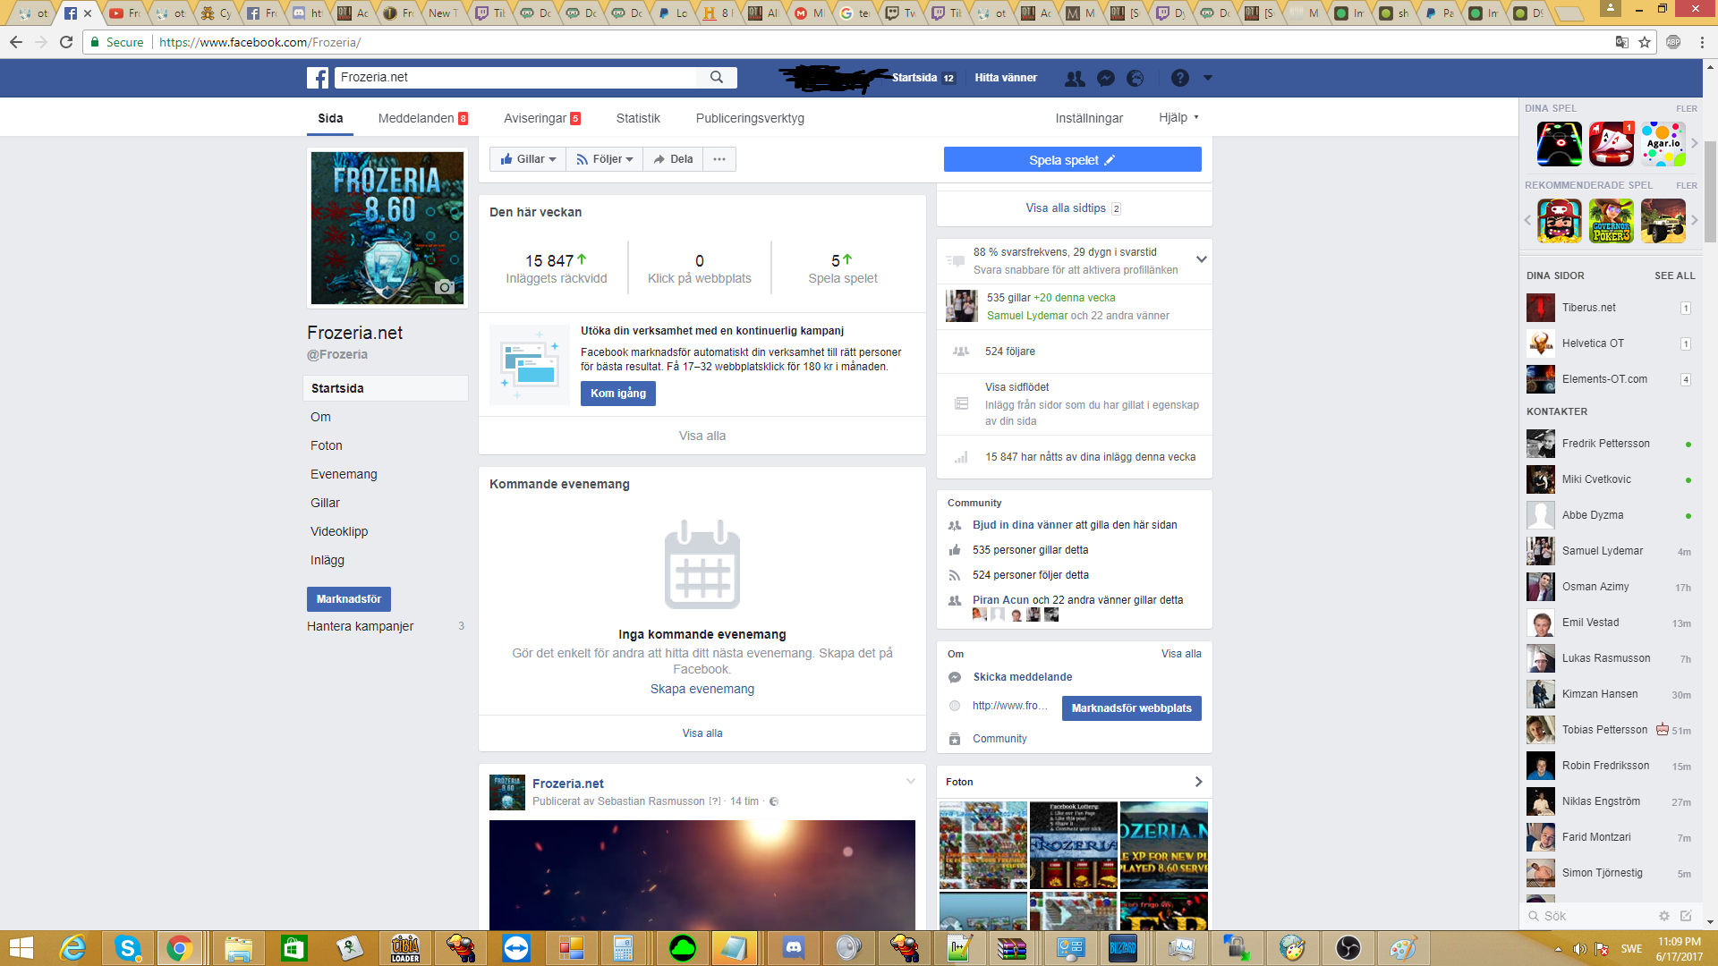Open friend requests icon in header
The height and width of the screenshot is (966, 1718).
1075,78
